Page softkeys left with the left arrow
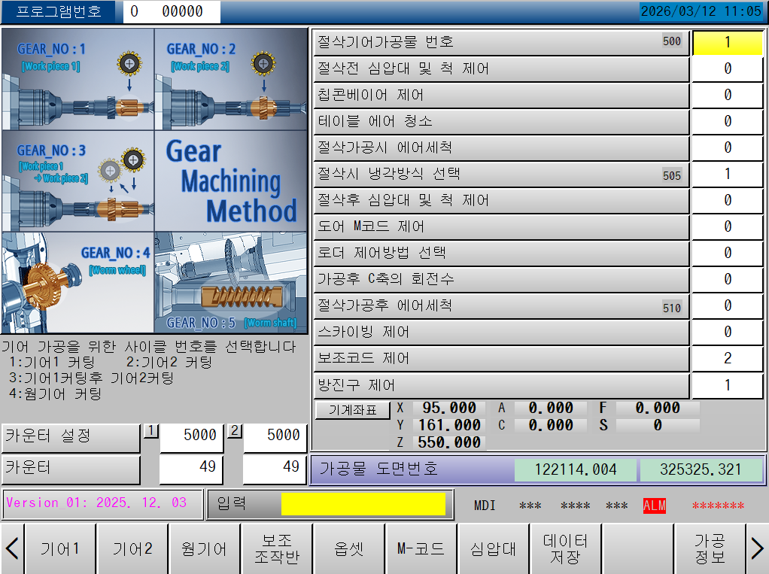The image size is (769, 574). [12, 548]
